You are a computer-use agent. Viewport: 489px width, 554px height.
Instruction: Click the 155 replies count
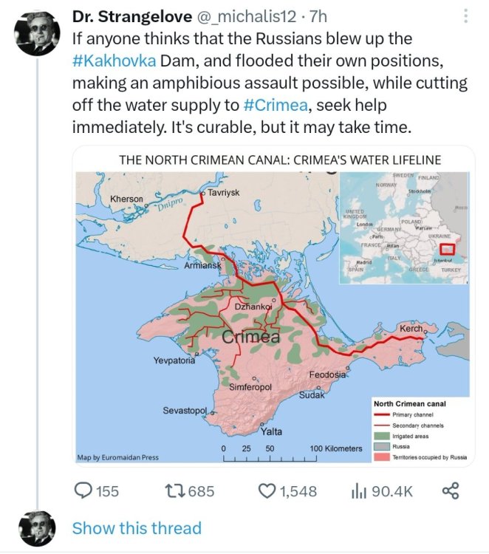tap(108, 491)
